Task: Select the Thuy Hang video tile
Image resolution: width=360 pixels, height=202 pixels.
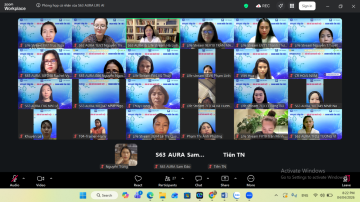Action: (153, 94)
